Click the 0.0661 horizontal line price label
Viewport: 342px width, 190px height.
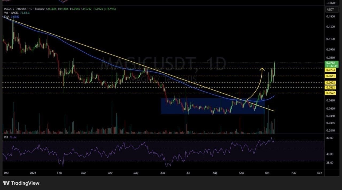point(330,76)
